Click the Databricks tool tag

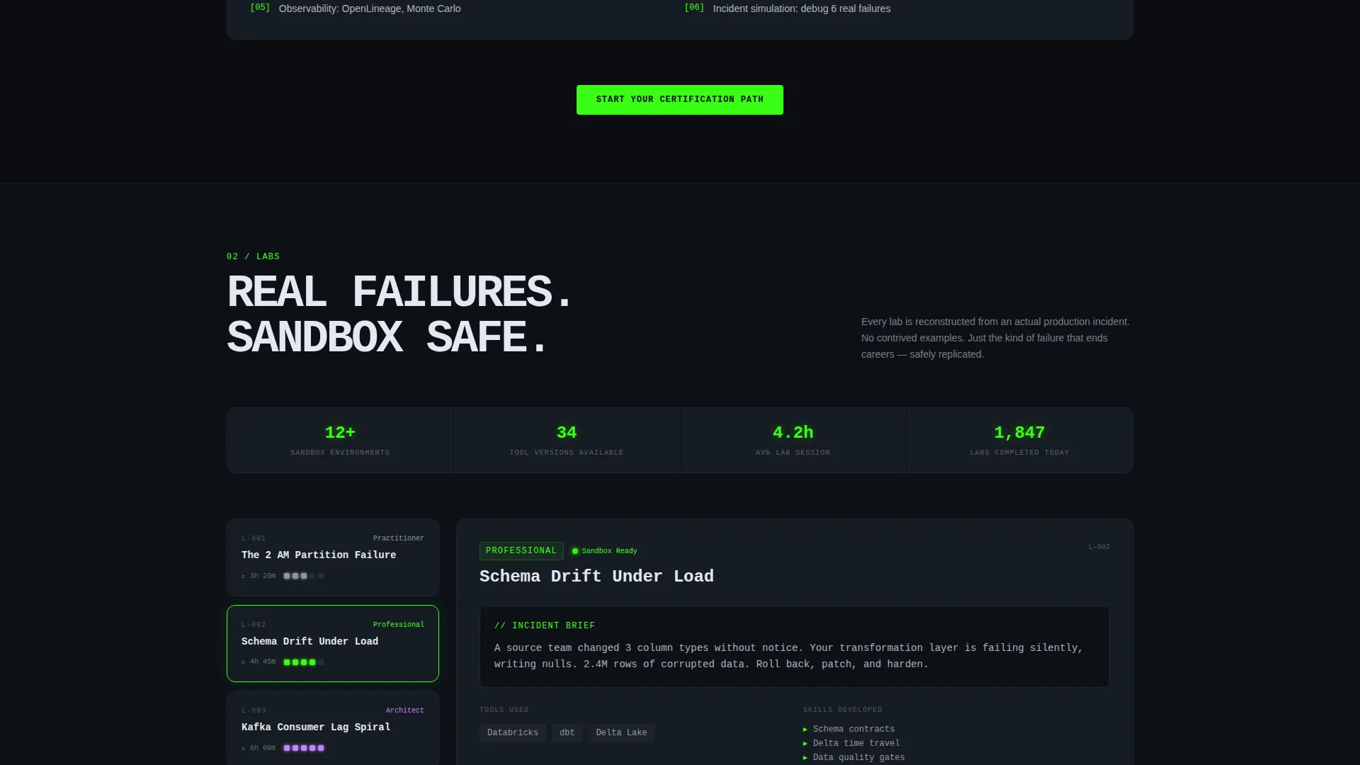click(512, 732)
